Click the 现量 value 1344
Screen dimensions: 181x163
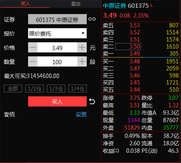click(134, 120)
